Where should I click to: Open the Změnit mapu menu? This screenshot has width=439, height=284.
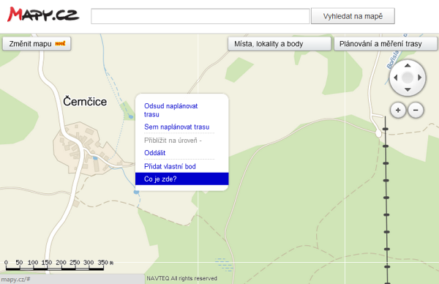pyautogui.click(x=37, y=44)
